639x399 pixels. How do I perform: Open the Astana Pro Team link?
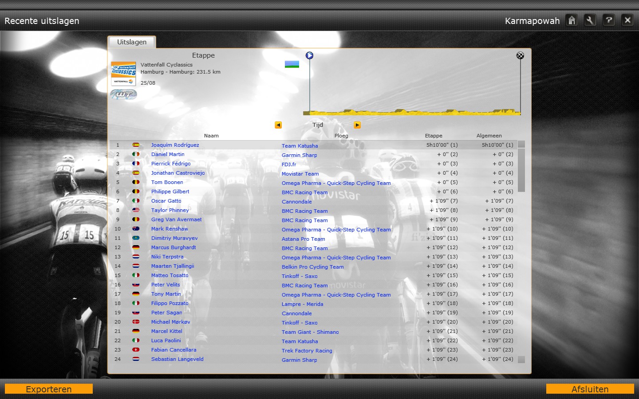(x=303, y=239)
